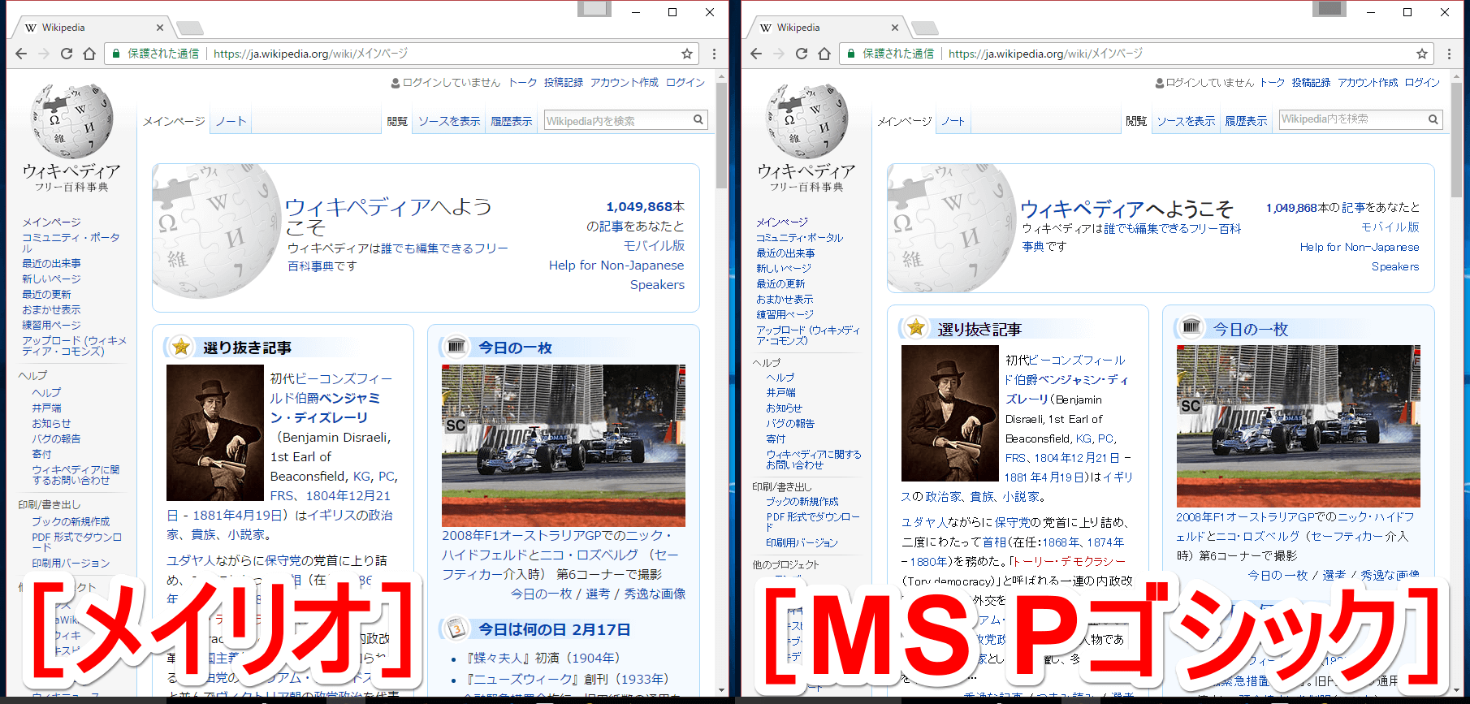The image size is (1470, 704).
Task: Bookmark star in right browser address bar
Action: [1422, 54]
